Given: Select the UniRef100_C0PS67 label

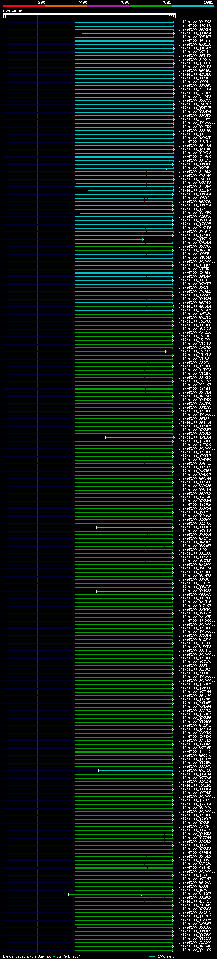Looking at the screenshot, I should pos(195,924).
